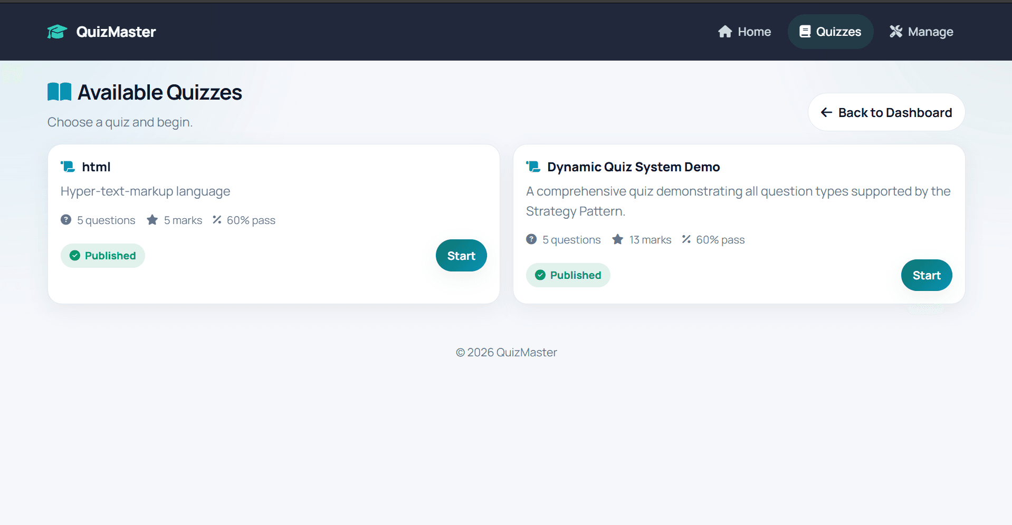
Task: Click the star icon beside 13 marks
Action: point(618,239)
